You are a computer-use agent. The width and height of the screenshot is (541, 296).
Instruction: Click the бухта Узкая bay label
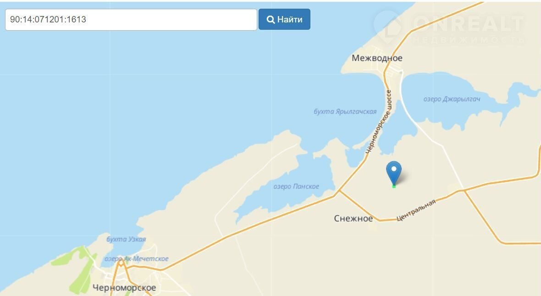(x=126, y=239)
